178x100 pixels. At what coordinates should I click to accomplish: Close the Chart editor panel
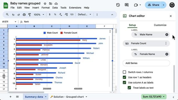170,16
